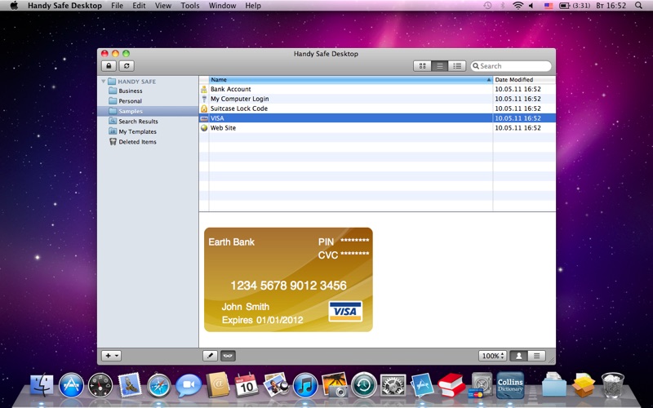Open the Edit menu
This screenshot has height=408, width=653.
pos(139,6)
